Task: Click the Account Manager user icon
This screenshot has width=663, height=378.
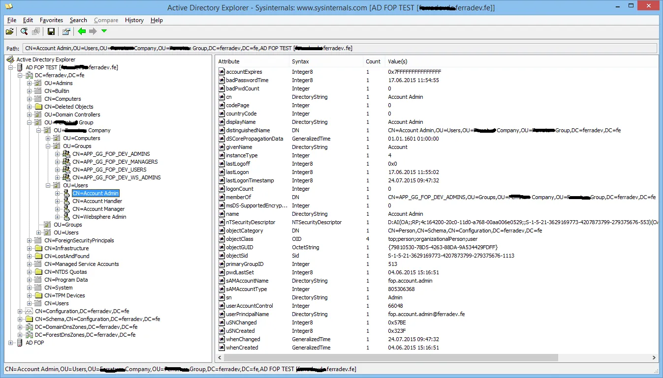Action: point(66,209)
